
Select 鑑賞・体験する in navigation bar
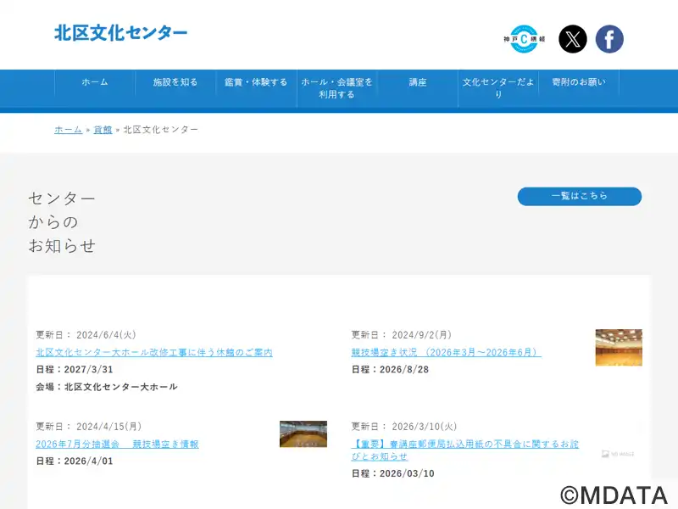(256, 82)
